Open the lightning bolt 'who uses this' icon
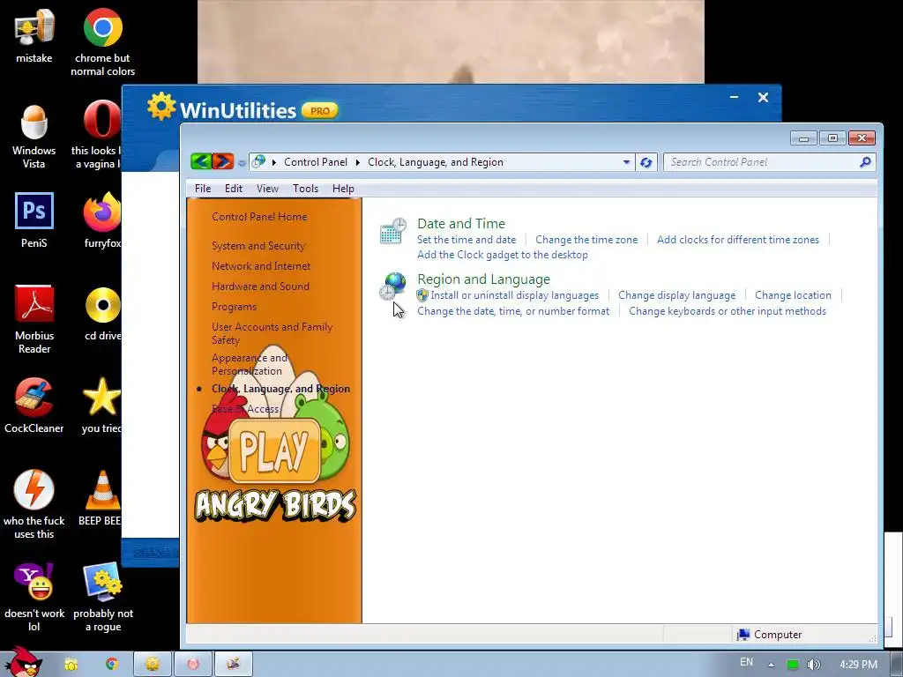Image resolution: width=903 pixels, height=677 pixels. tap(34, 490)
